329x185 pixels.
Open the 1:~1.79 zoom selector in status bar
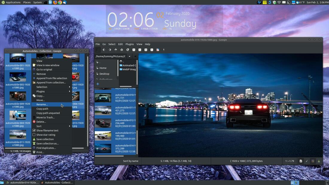coord(290,161)
